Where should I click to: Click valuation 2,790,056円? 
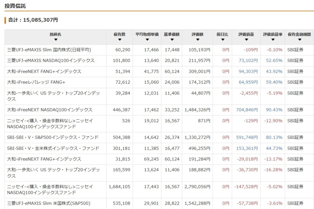click(x=197, y=187)
